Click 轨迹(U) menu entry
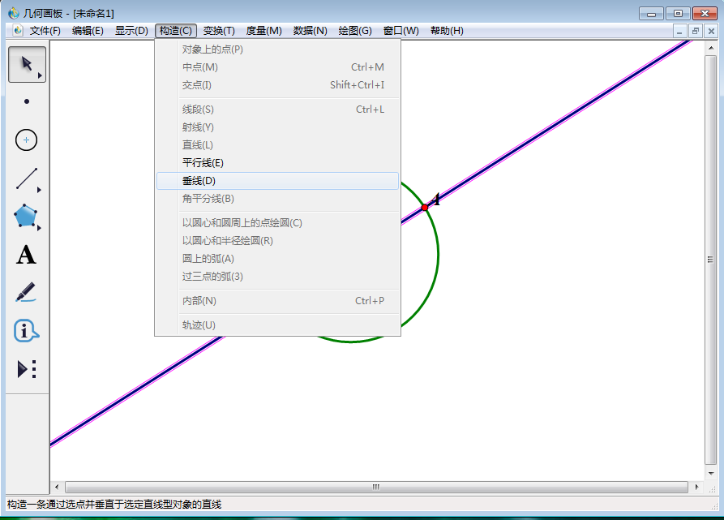 click(277, 325)
